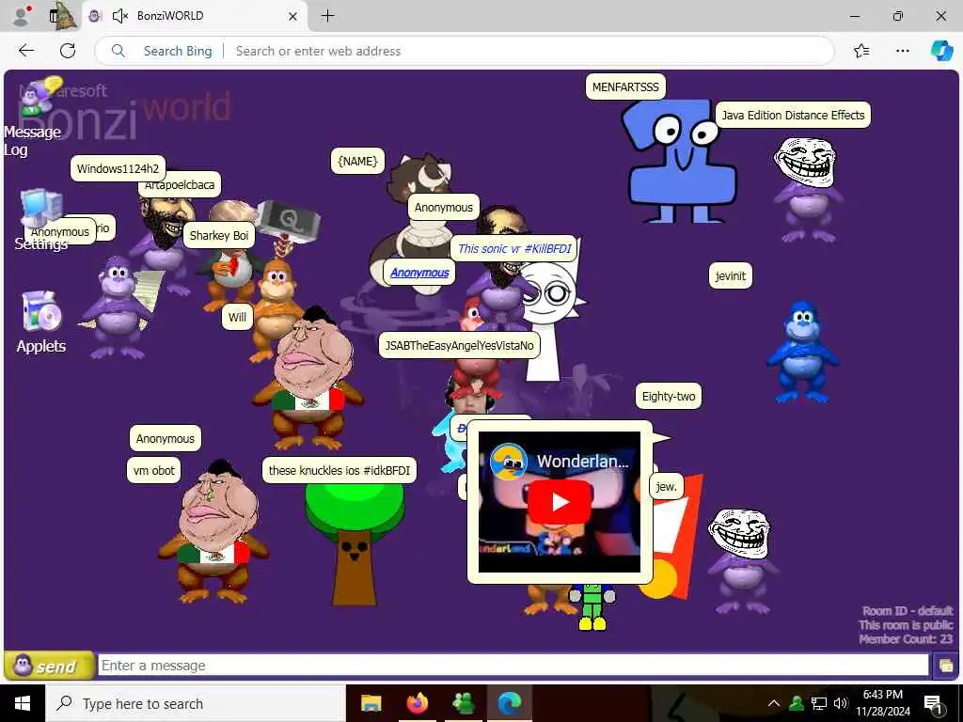Show hidden system tray icons
Screen dimensions: 963x722
(x=774, y=703)
